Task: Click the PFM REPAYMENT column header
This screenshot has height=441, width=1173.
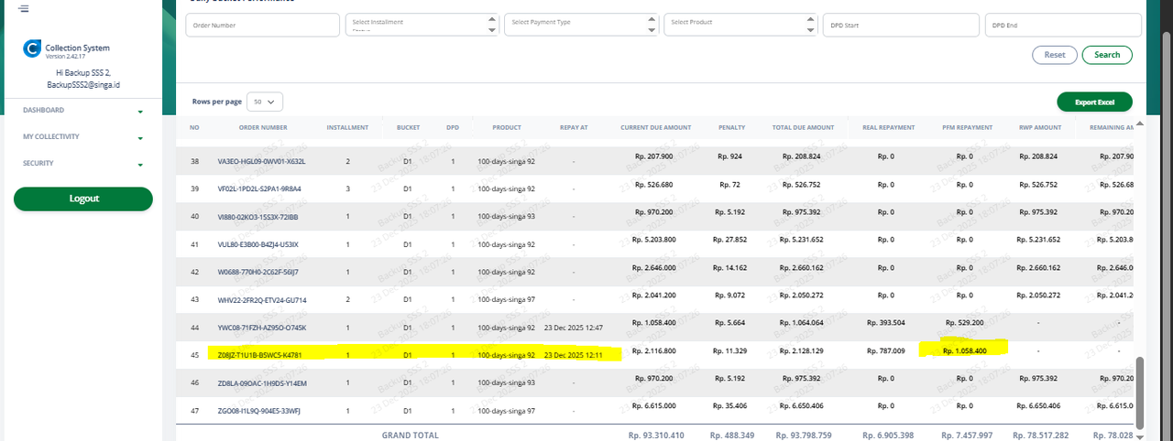Action: [x=967, y=127]
